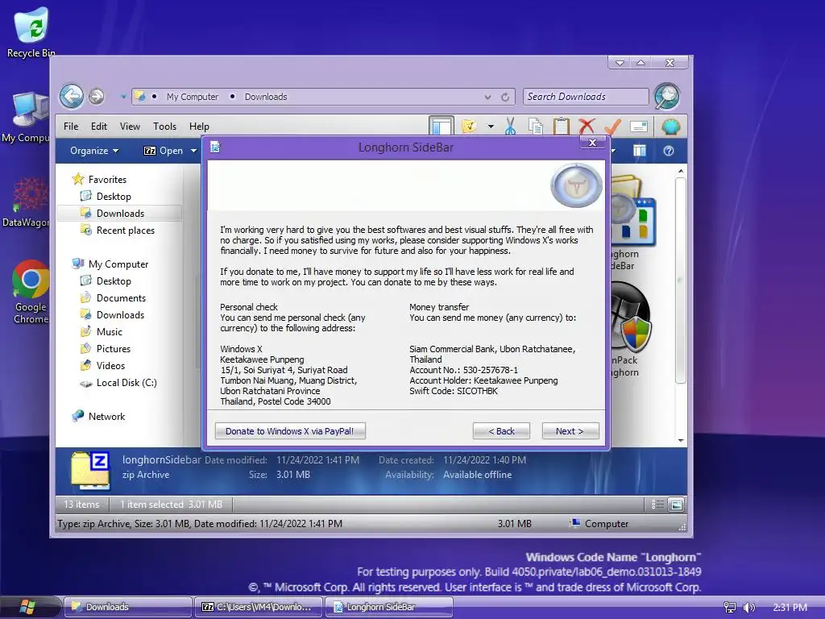825x619 pixels.
Task: Click the magnifier search button
Action: point(666,97)
